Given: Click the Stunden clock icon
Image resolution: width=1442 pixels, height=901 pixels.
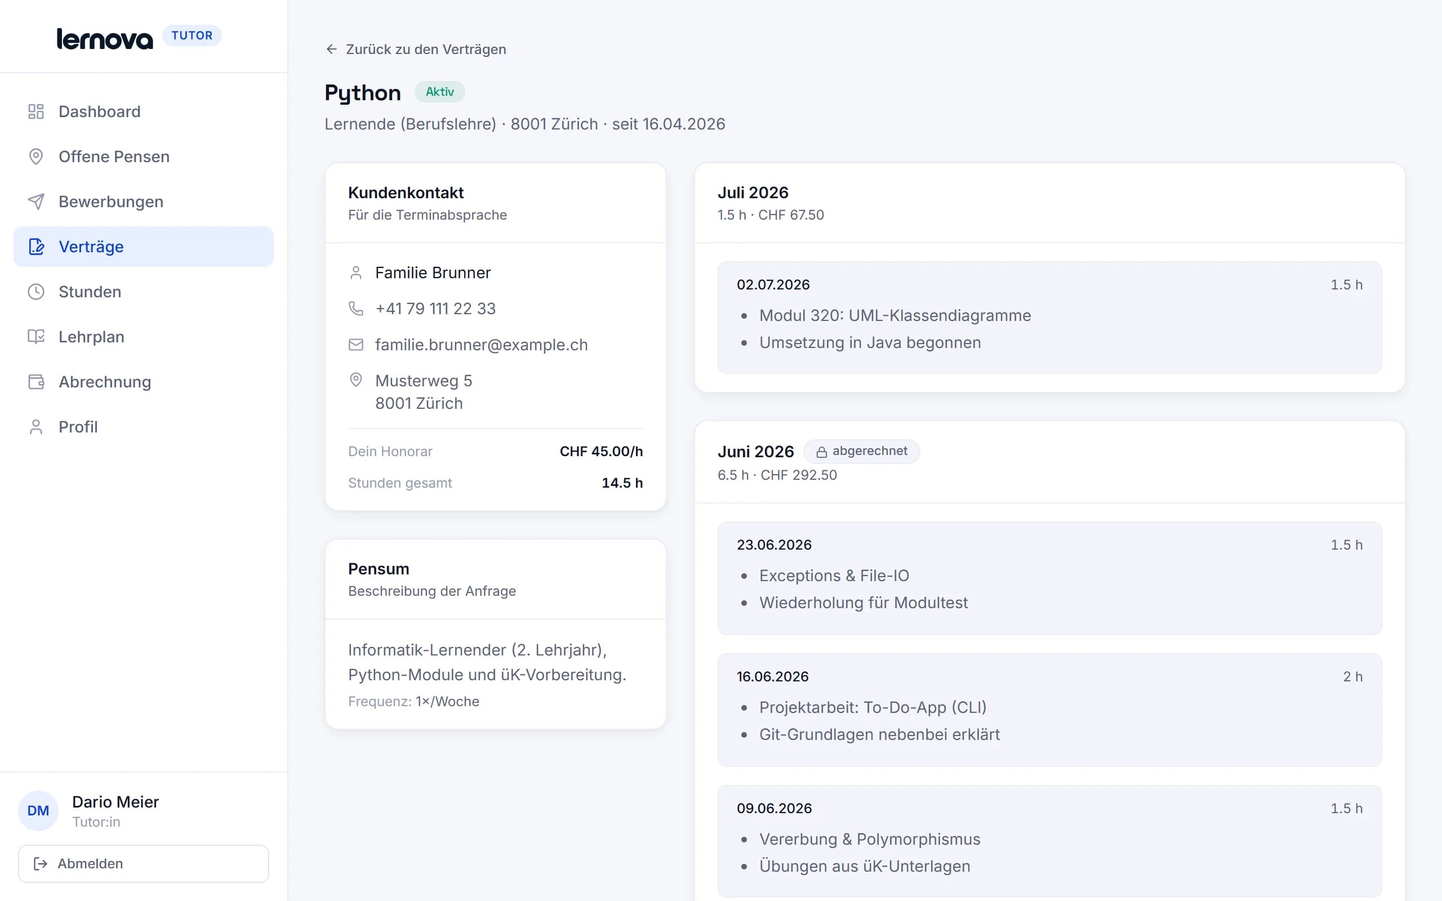Looking at the screenshot, I should pos(35,291).
